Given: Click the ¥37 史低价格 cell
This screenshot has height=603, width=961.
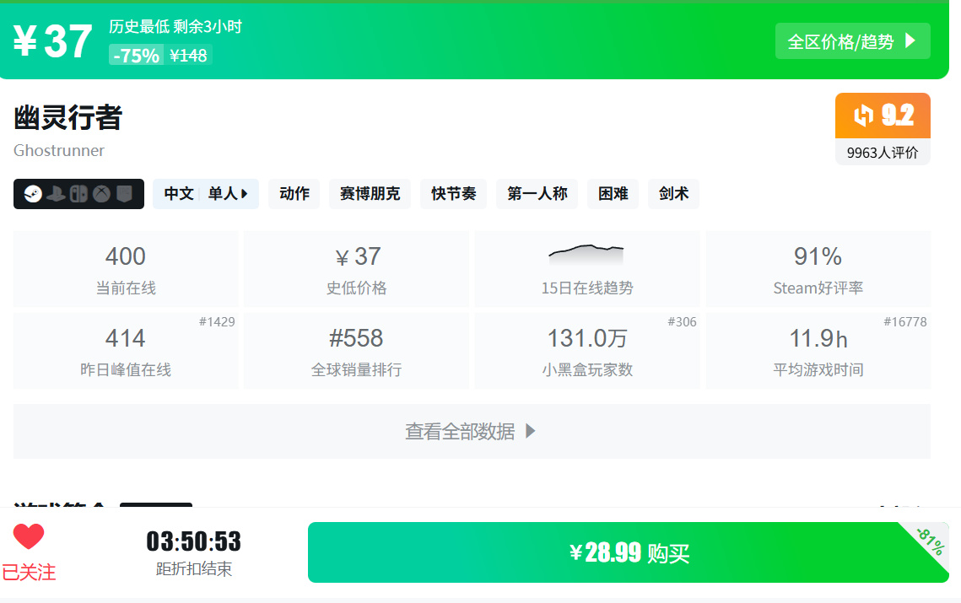Looking at the screenshot, I should [356, 269].
